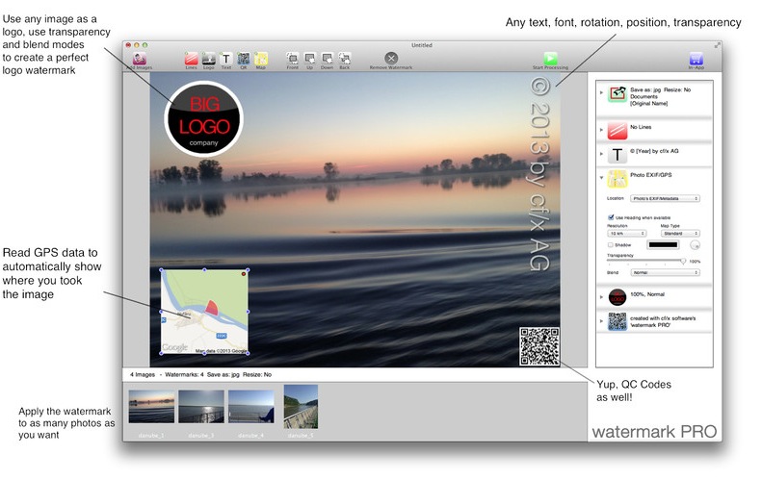The image size is (762, 479).
Task: Open the Location source dropdown
Action: pyautogui.click(x=665, y=198)
